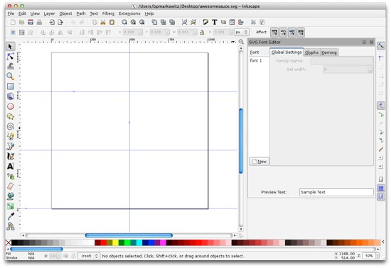Image resolution: width=391 pixels, height=268 pixels.
Task: Select the Node edit tool
Action: click(x=10, y=57)
